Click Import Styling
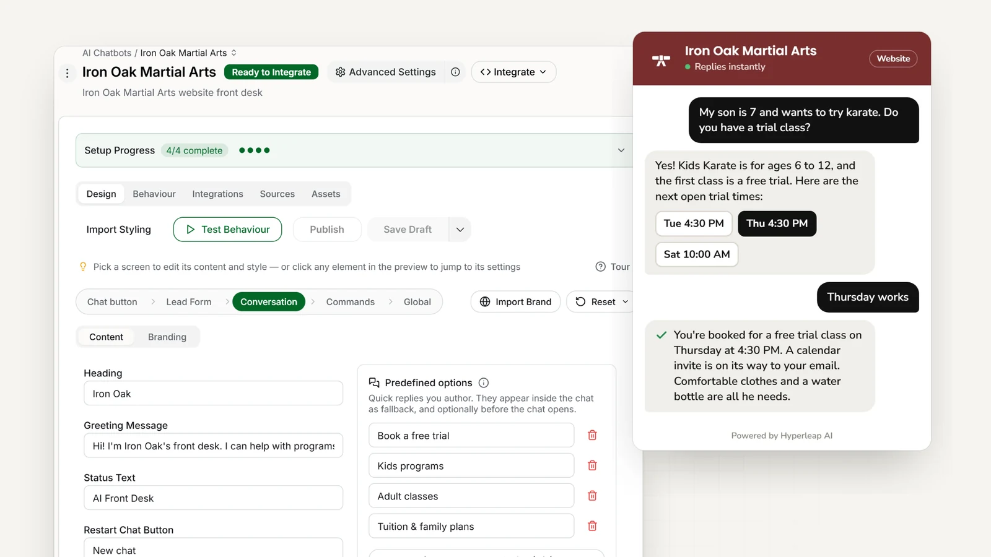 pos(119,230)
